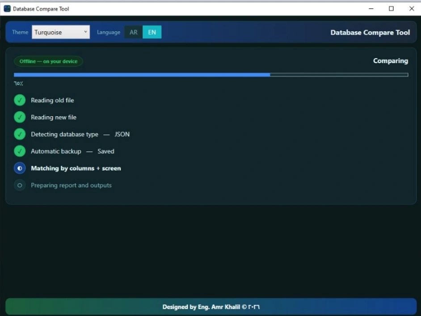Click the Reading old file step text
Screen dimensions: 421x316
(x=52, y=100)
